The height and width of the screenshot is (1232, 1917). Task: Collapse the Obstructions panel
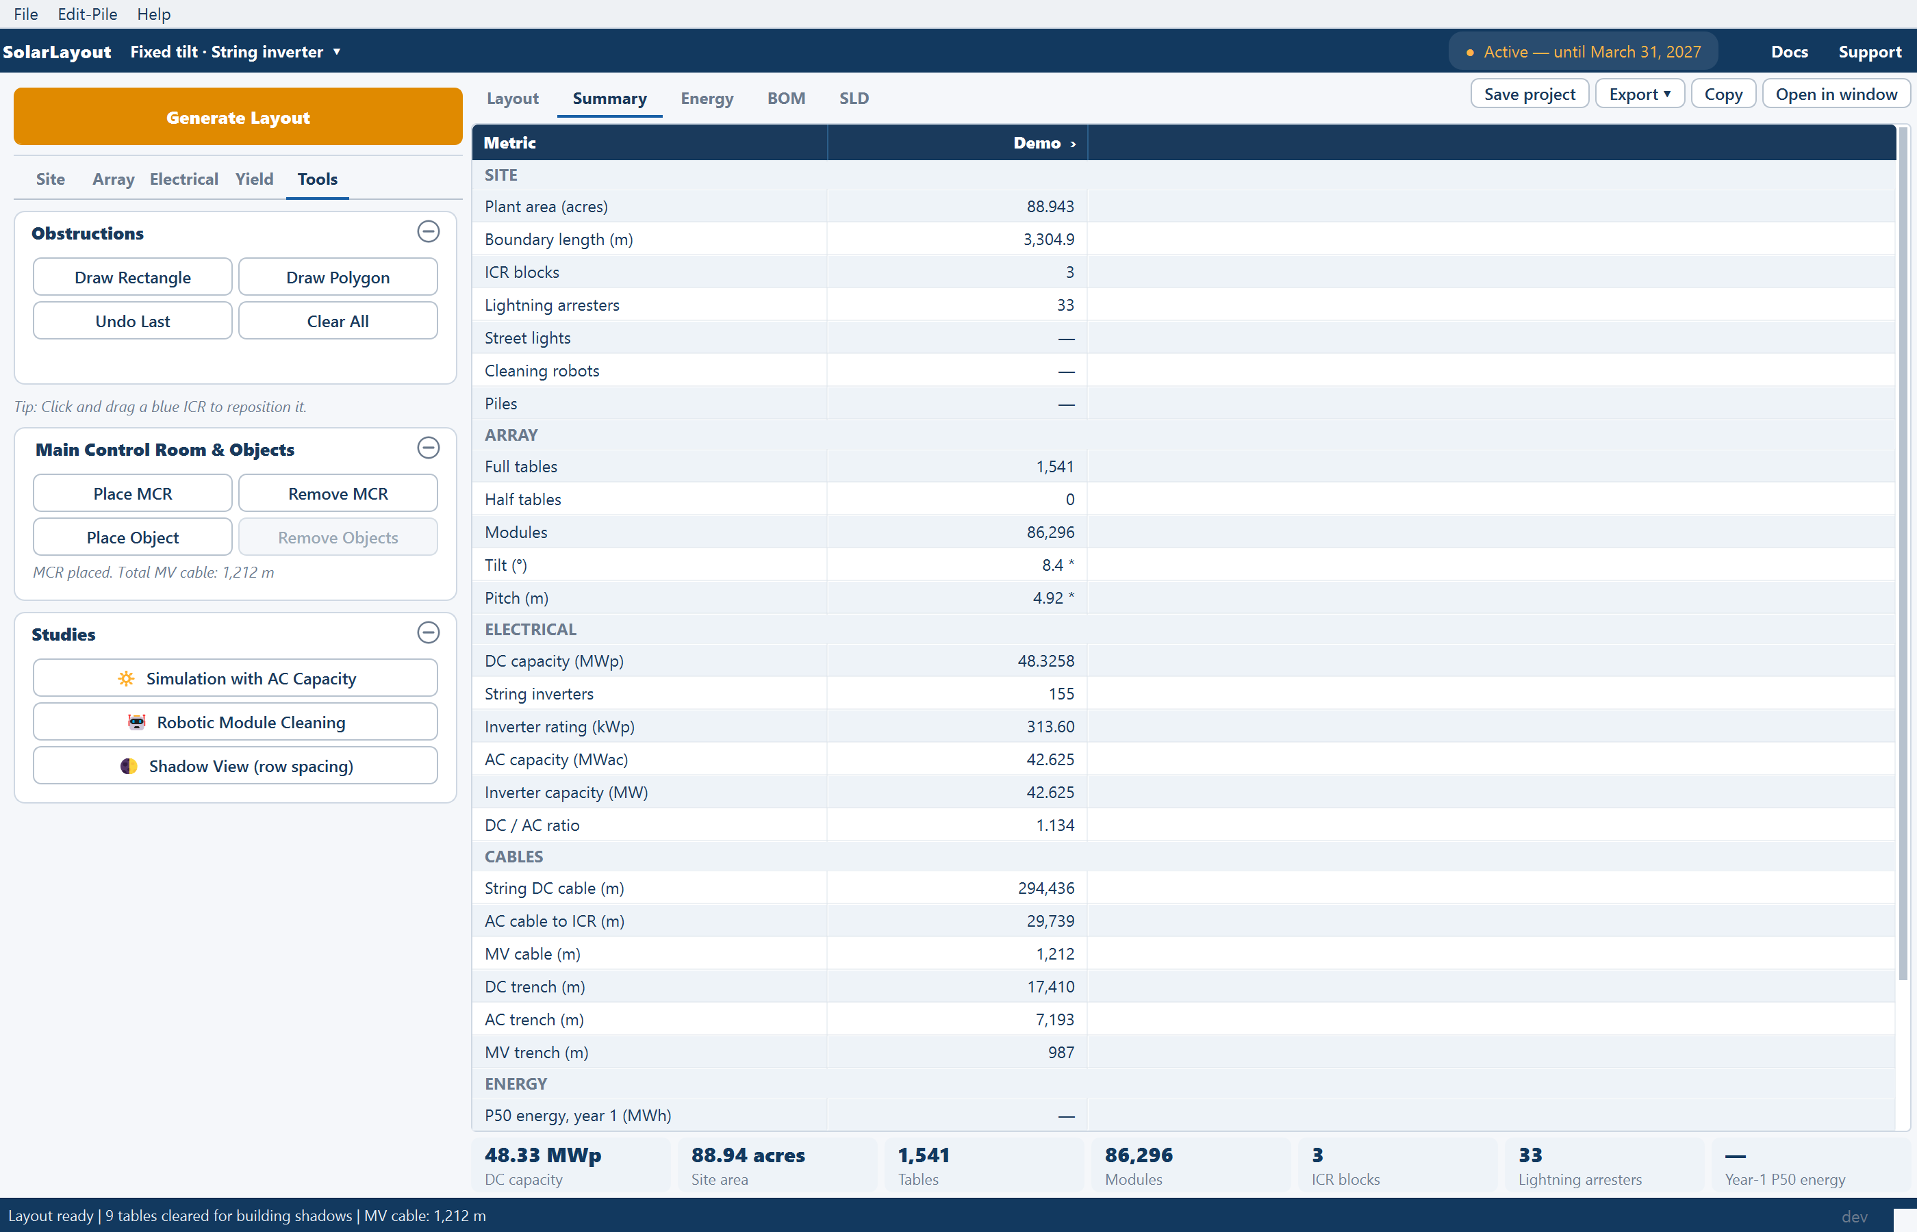428,232
